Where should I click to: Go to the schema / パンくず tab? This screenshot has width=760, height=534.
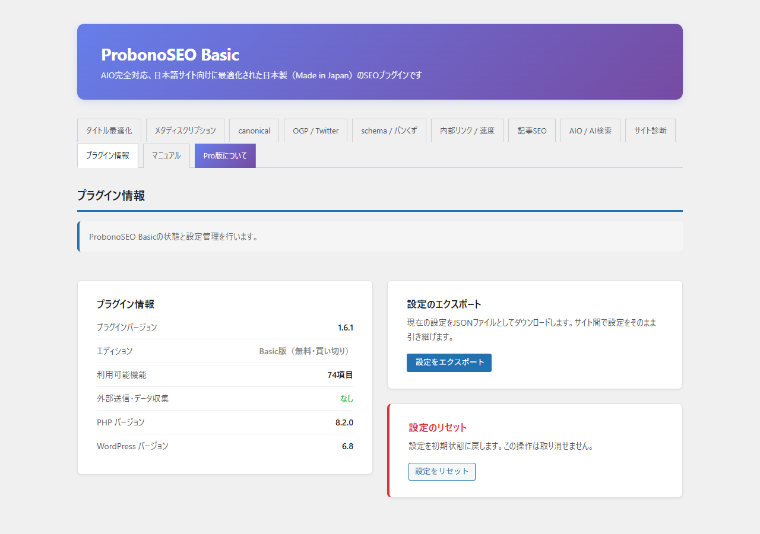pos(389,131)
